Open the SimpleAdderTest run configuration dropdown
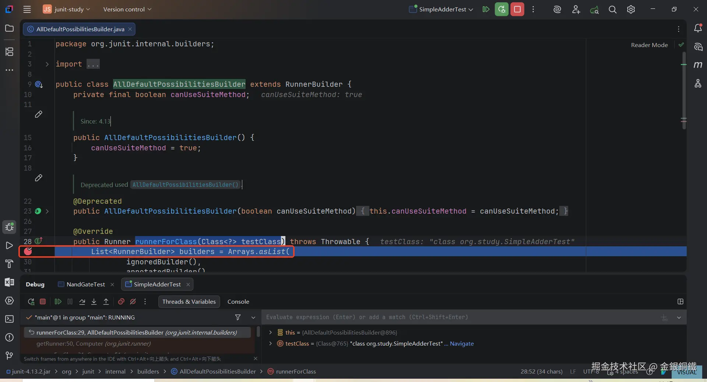Image resolution: width=707 pixels, height=382 pixels. (x=442, y=10)
